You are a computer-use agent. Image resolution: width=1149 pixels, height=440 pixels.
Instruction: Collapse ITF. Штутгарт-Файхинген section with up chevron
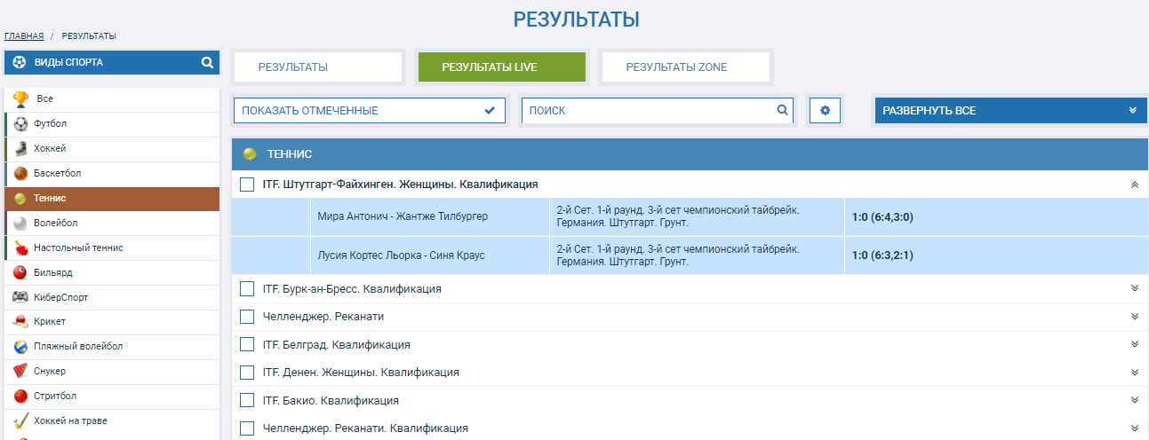(x=1134, y=185)
